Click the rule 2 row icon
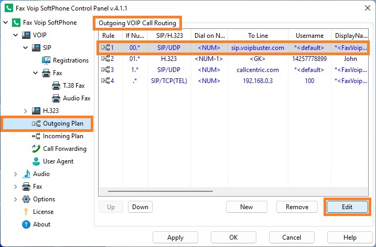 105,59
